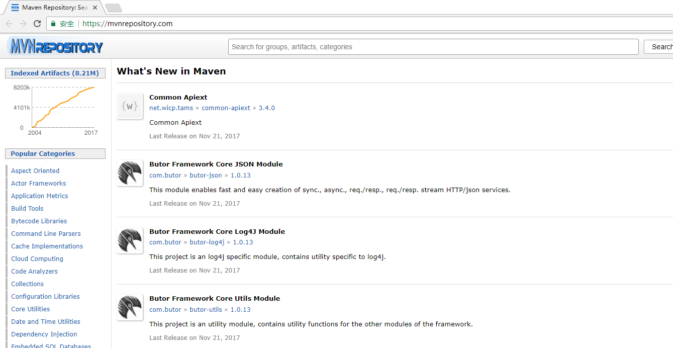This screenshot has width=673, height=348.
Task: Click com.butor group link in JSON Module row
Action: pos(165,176)
